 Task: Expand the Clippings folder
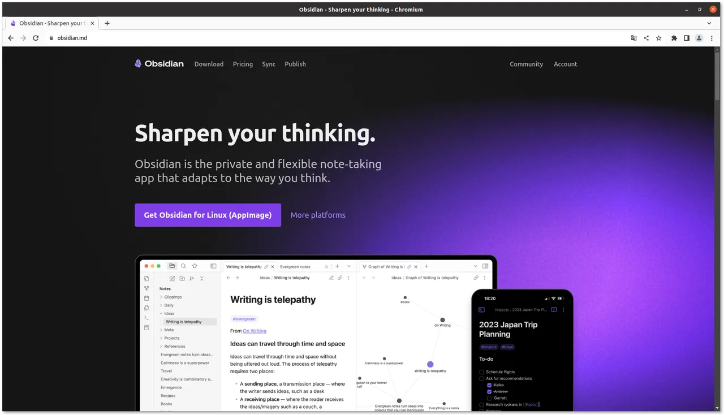[x=161, y=297]
